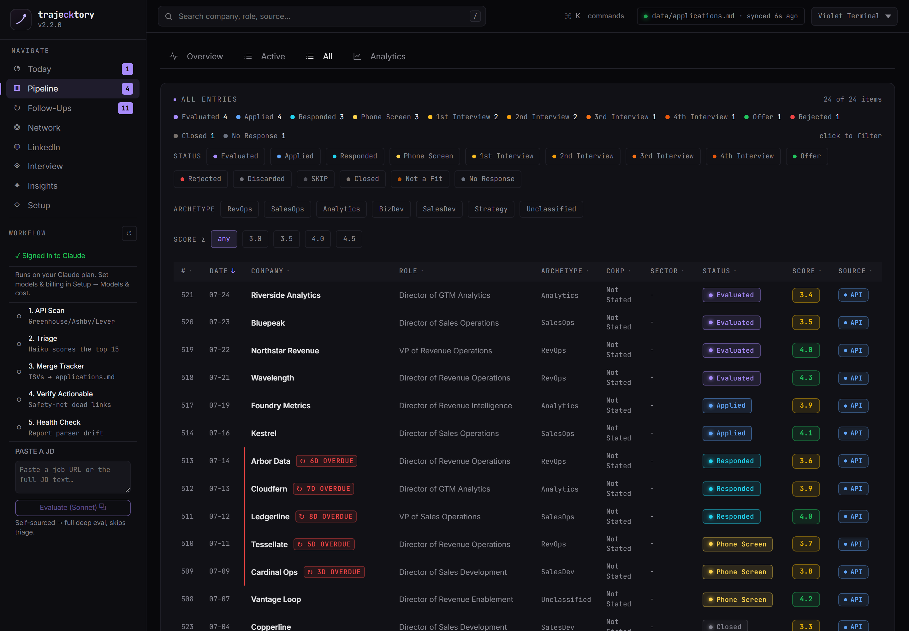This screenshot has width=909, height=631.
Task: Open the Setup diamond icon
Action: 17,205
